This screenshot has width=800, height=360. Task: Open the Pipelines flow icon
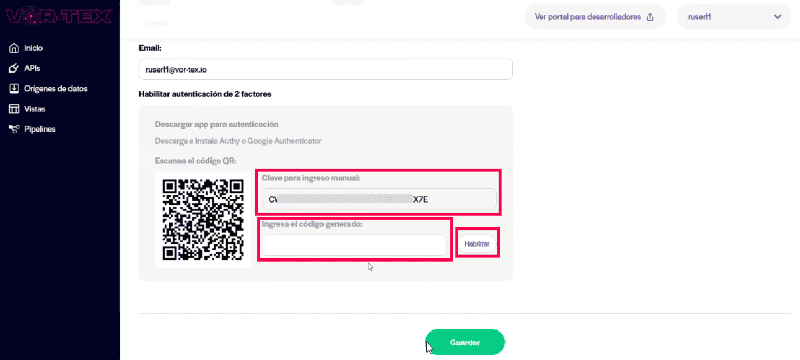(15, 129)
